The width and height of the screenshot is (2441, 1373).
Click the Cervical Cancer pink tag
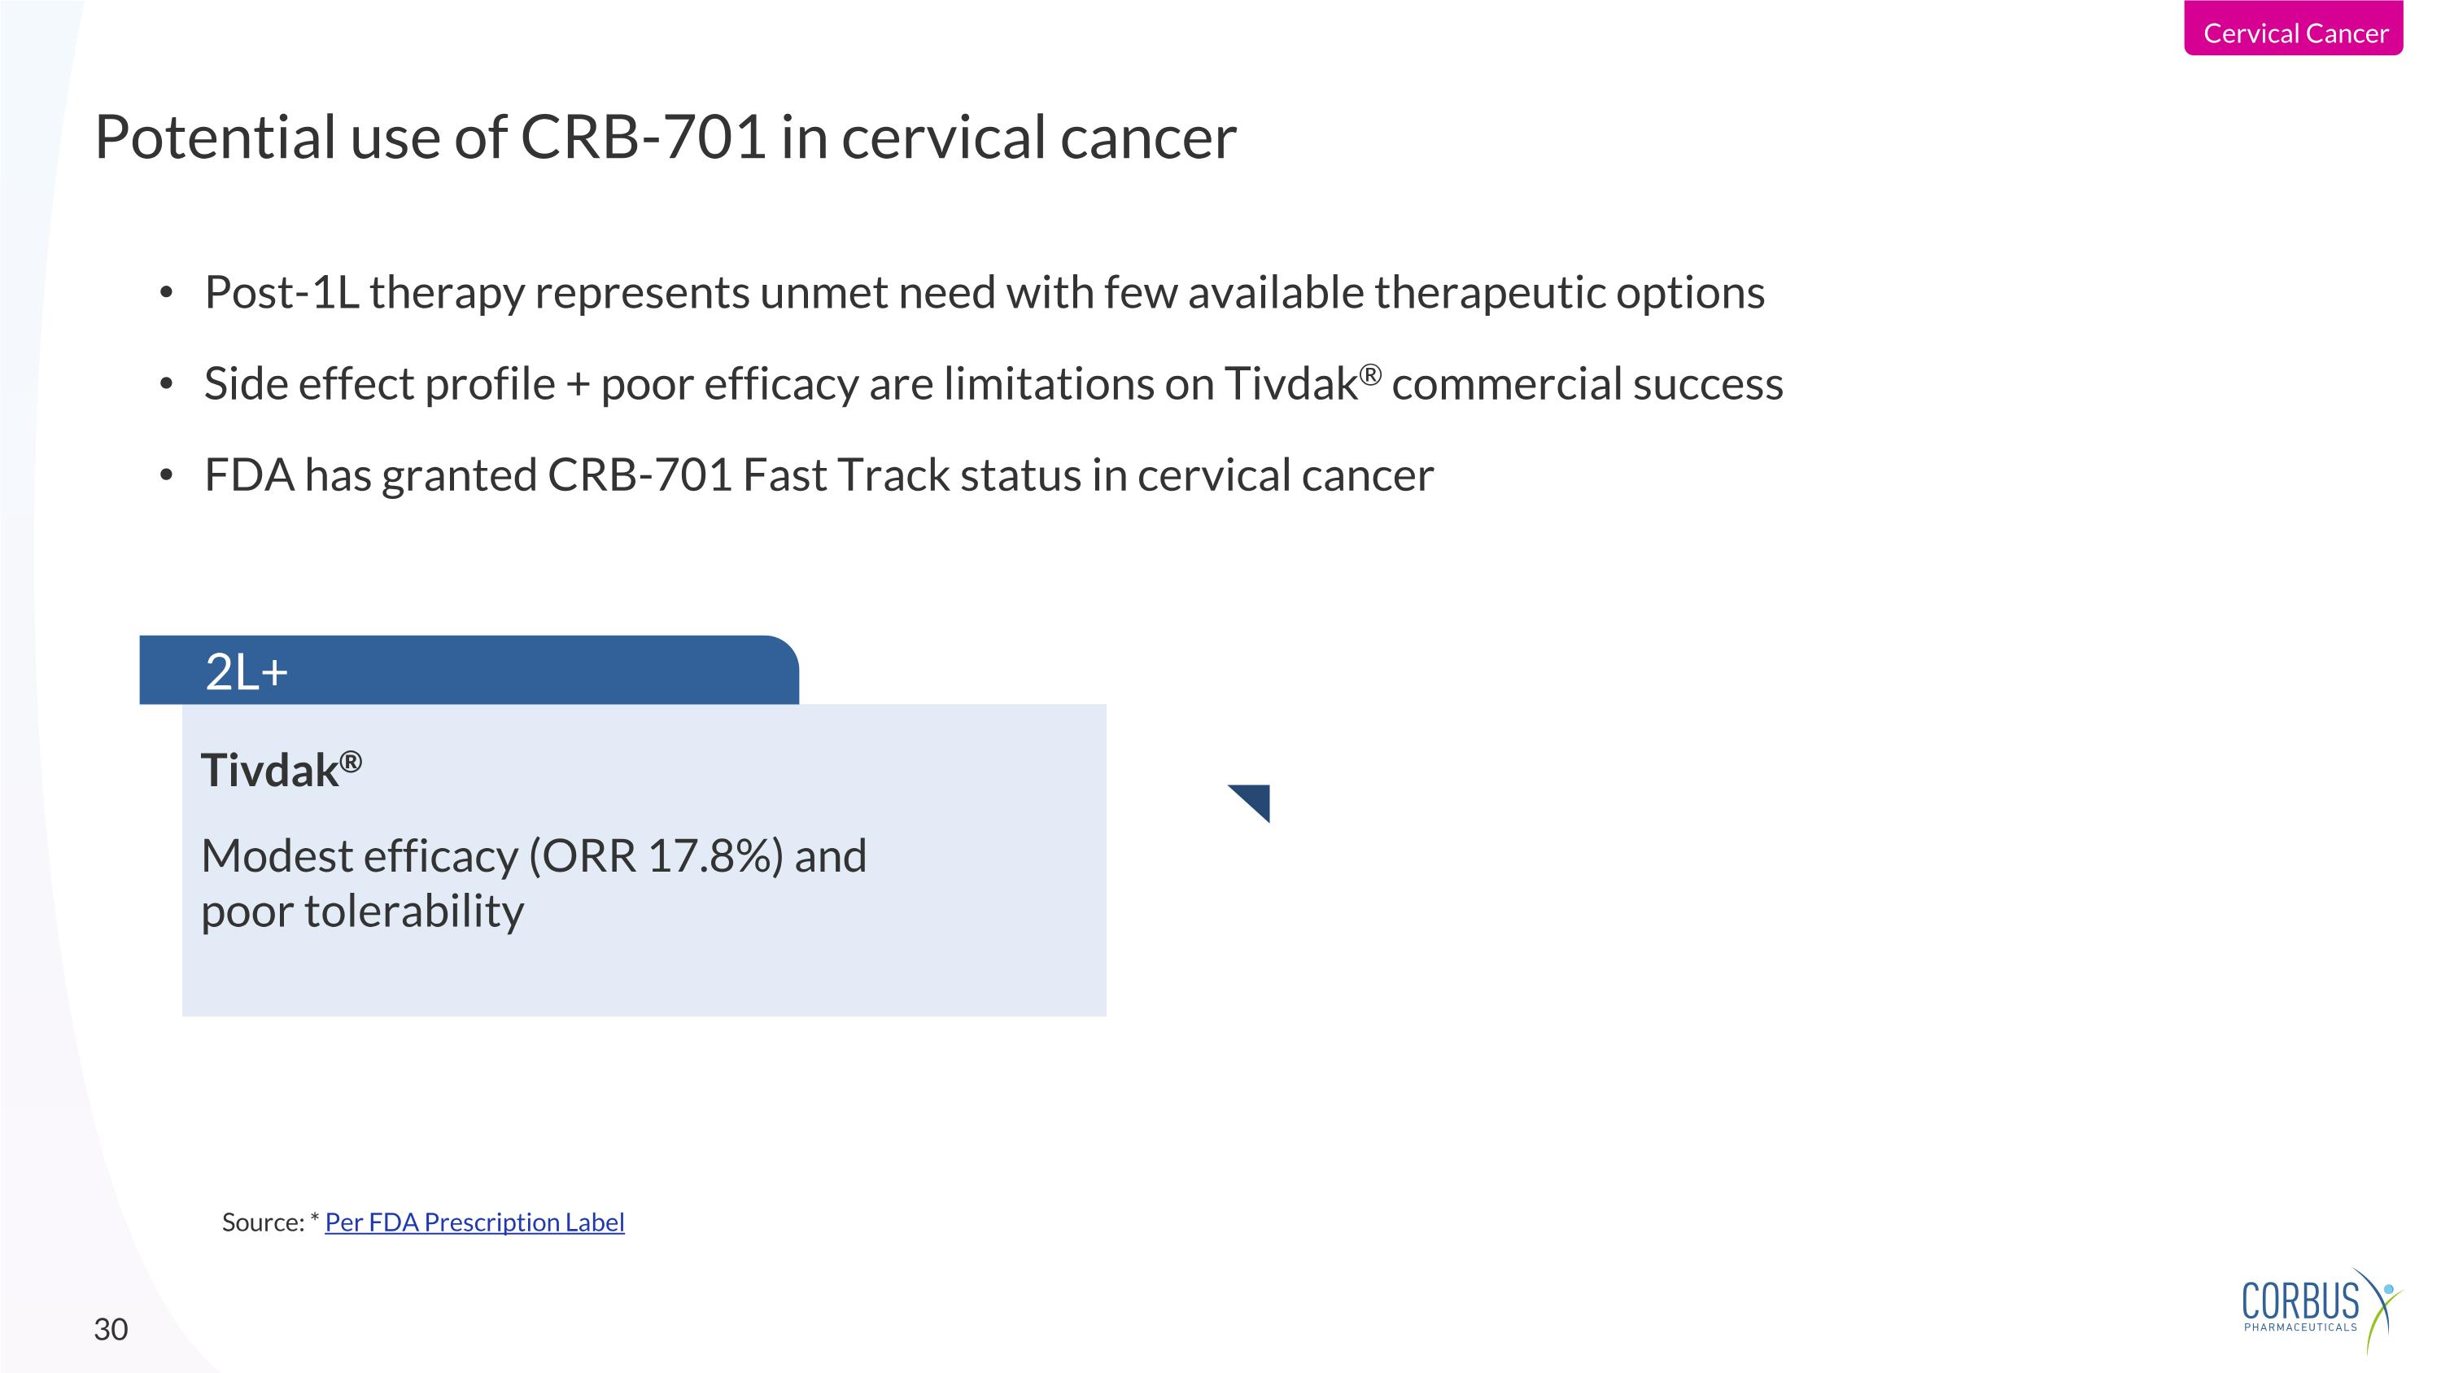[x=2293, y=33]
